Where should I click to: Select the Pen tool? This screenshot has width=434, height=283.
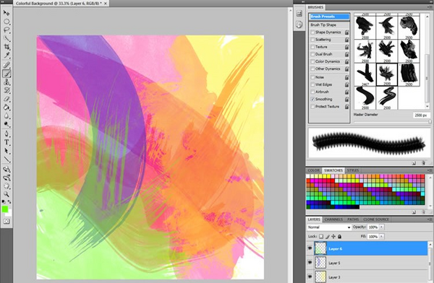(x=7, y=134)
